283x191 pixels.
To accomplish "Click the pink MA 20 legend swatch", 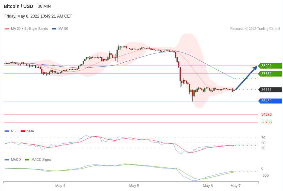I will coord(7,29).
